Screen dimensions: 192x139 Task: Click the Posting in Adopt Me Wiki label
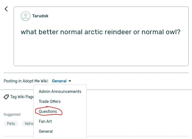26,81
